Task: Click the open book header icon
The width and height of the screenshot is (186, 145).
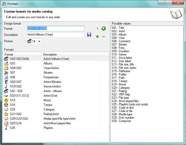Action: coord(176,14)
